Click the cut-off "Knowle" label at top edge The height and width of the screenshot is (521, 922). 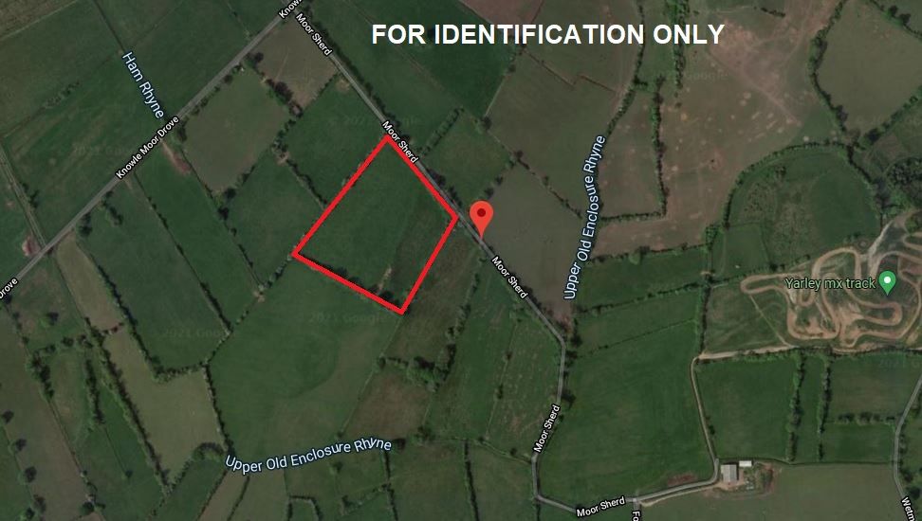289,9
